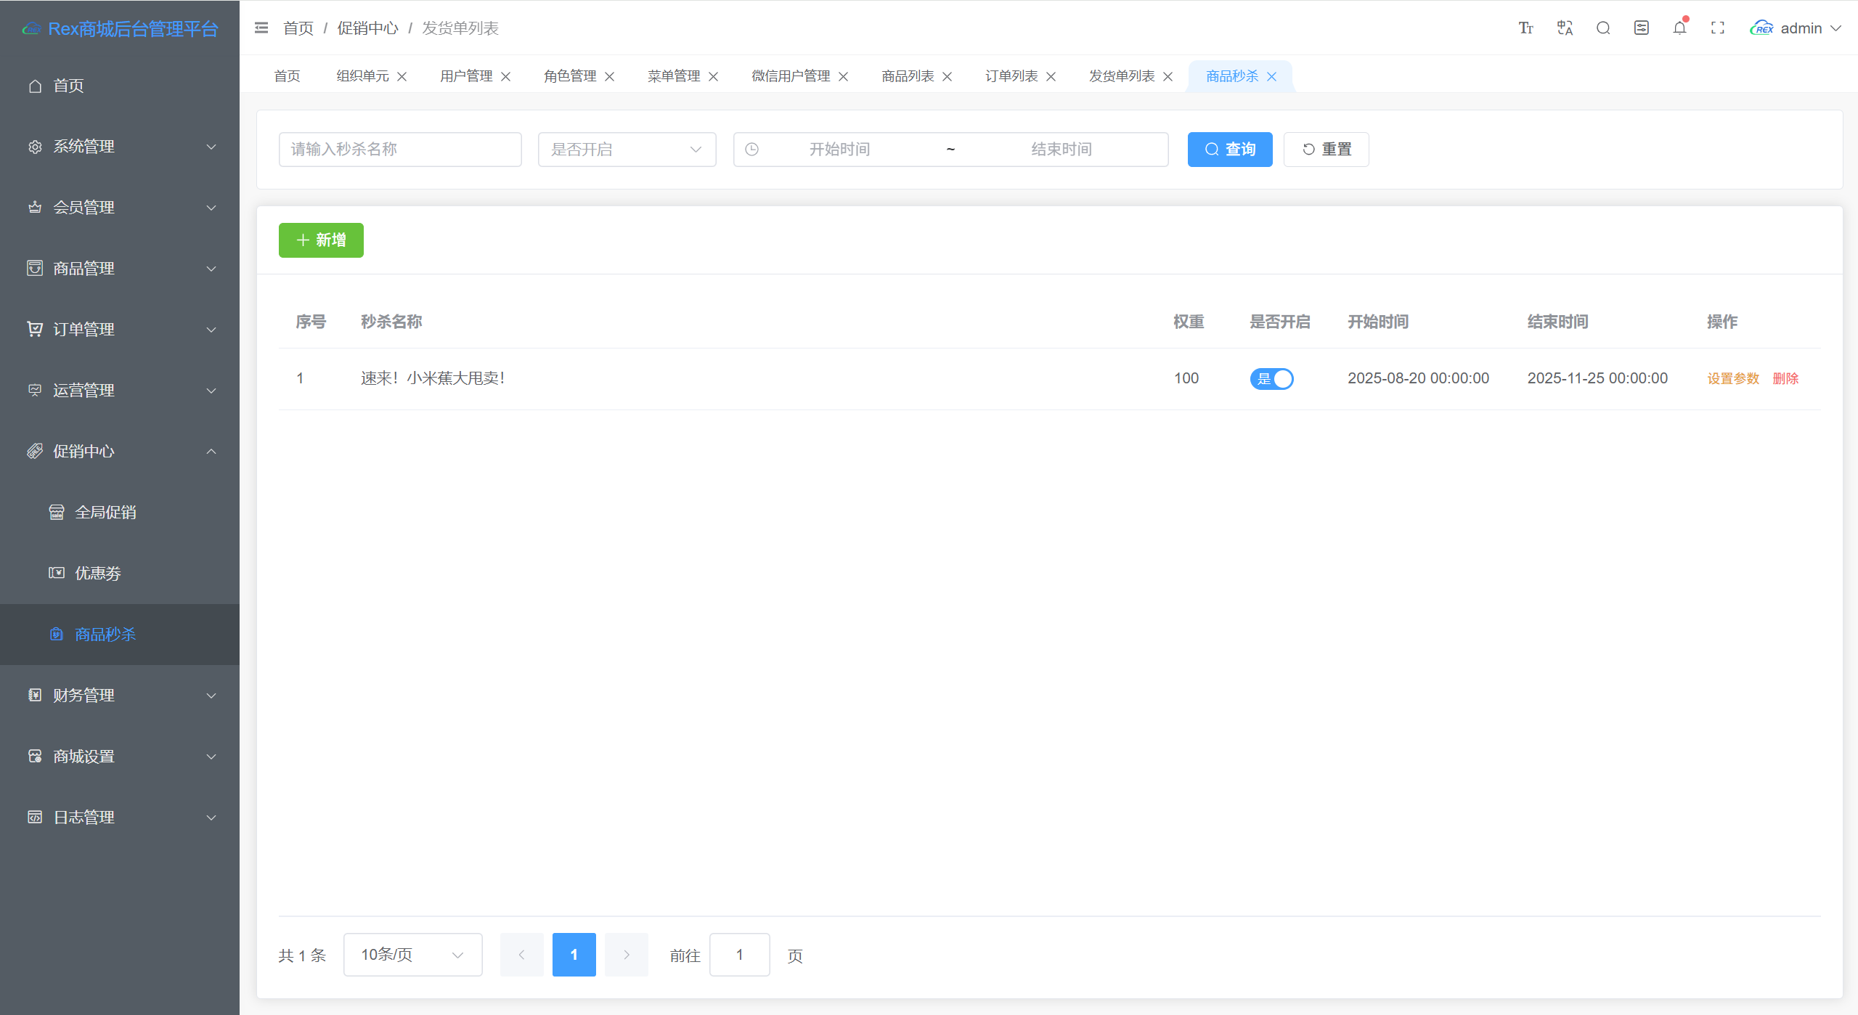The width and height of the screenshot is (1858, 1015).
Task: Toggle fullscreen mode icon
Action: pos(1718,28)
